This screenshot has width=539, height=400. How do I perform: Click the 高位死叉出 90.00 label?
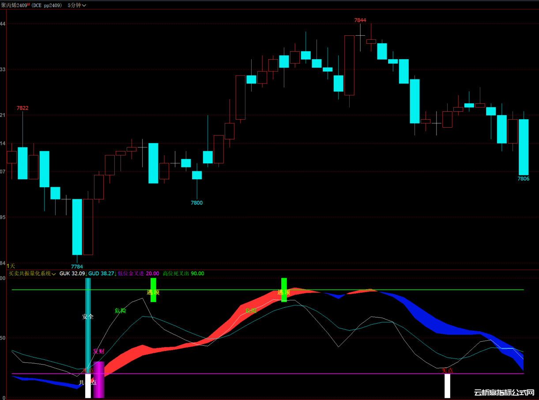click(183, 274)
